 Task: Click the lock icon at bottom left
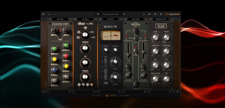(x=44, y=91)
